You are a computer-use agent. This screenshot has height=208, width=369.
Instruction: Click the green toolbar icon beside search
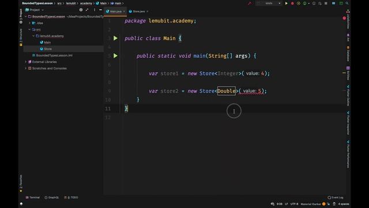(341, 3)
